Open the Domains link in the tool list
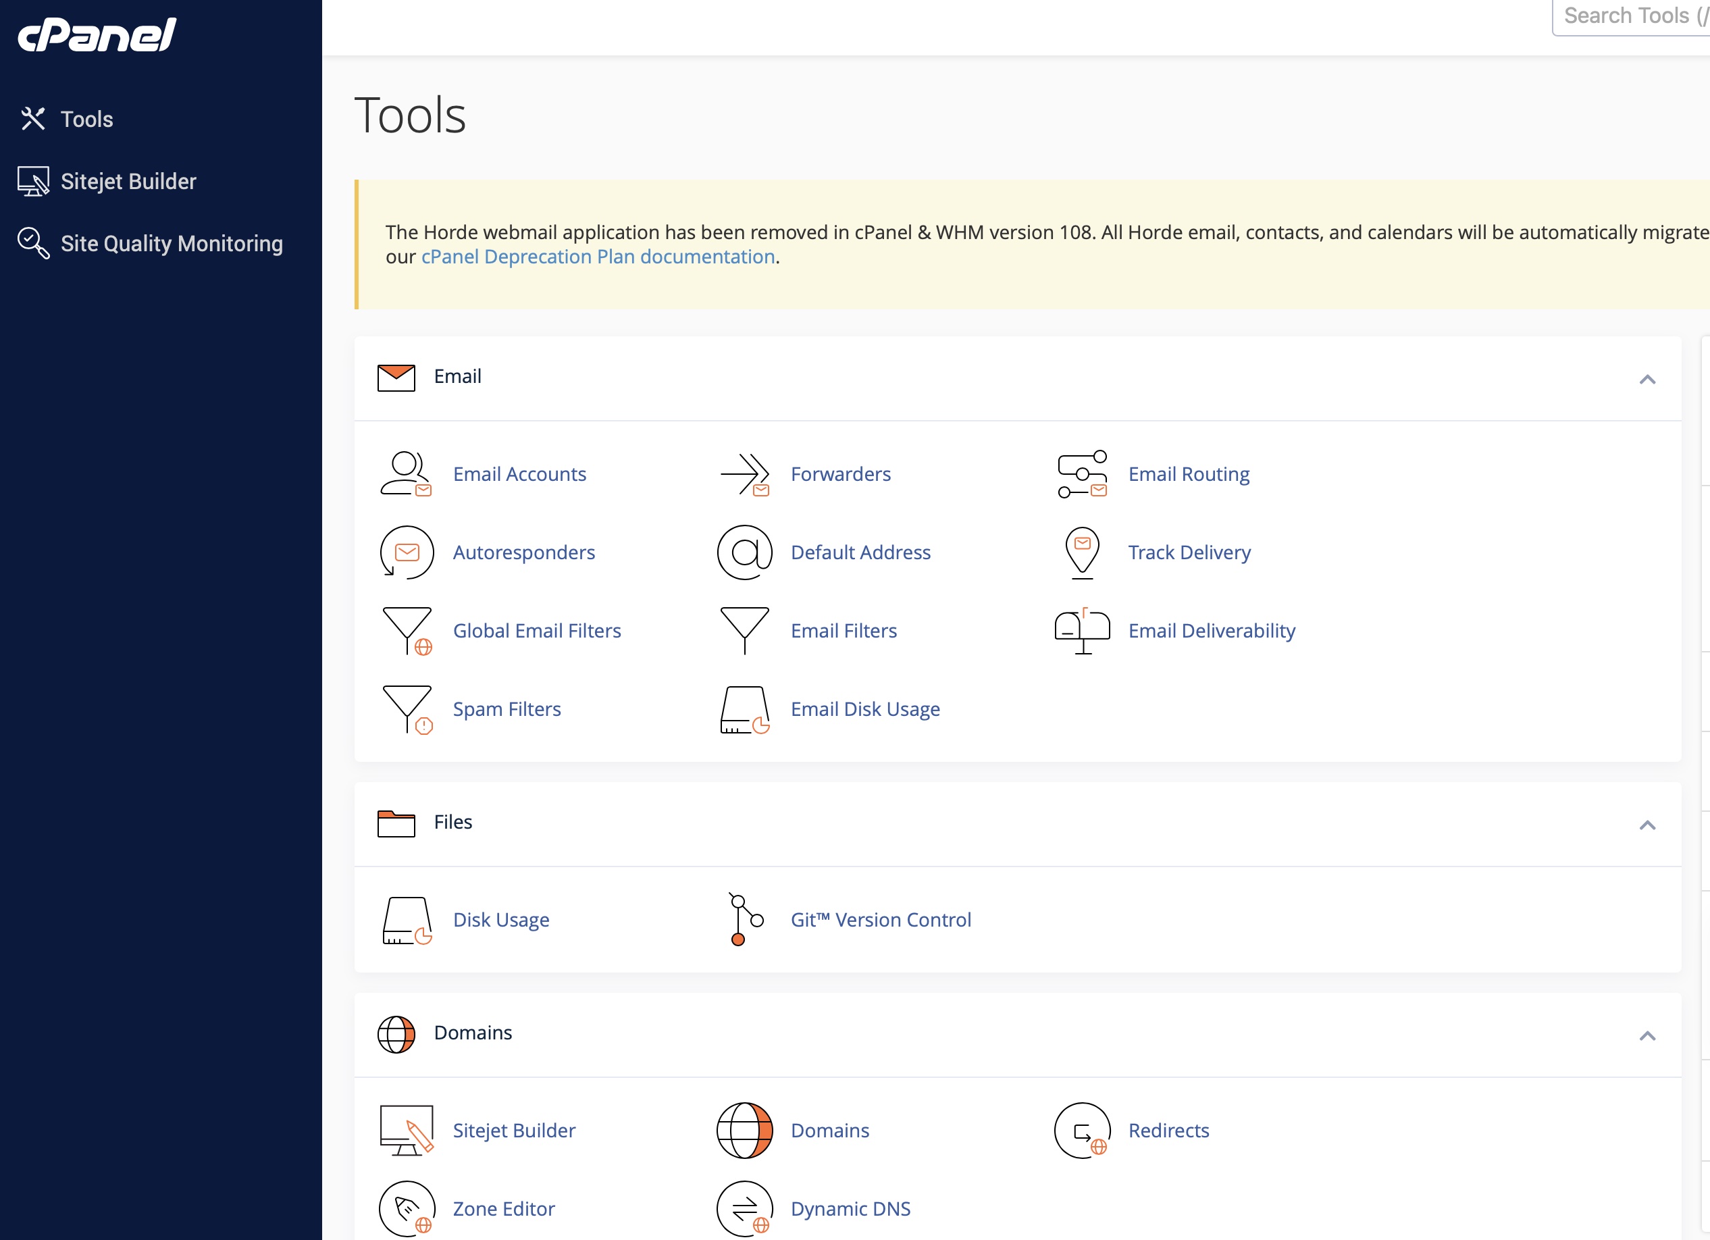1710x1240 pixels. (829, 1131)
